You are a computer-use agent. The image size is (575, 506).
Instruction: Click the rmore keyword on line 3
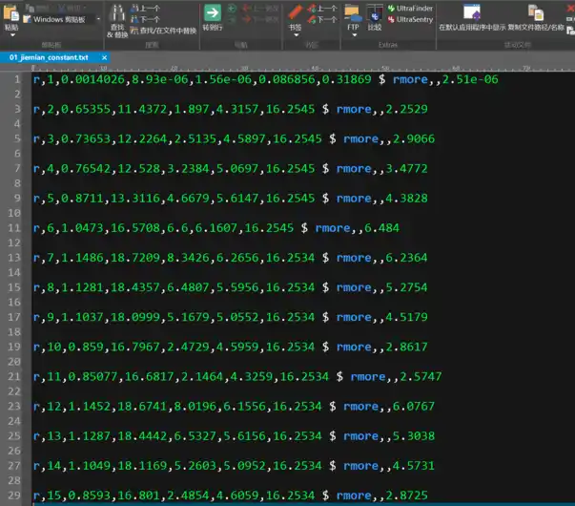[x=354, y=109]
